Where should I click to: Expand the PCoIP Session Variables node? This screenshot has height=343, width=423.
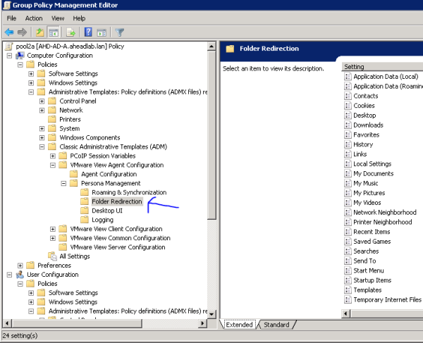[x=54, y=156]
